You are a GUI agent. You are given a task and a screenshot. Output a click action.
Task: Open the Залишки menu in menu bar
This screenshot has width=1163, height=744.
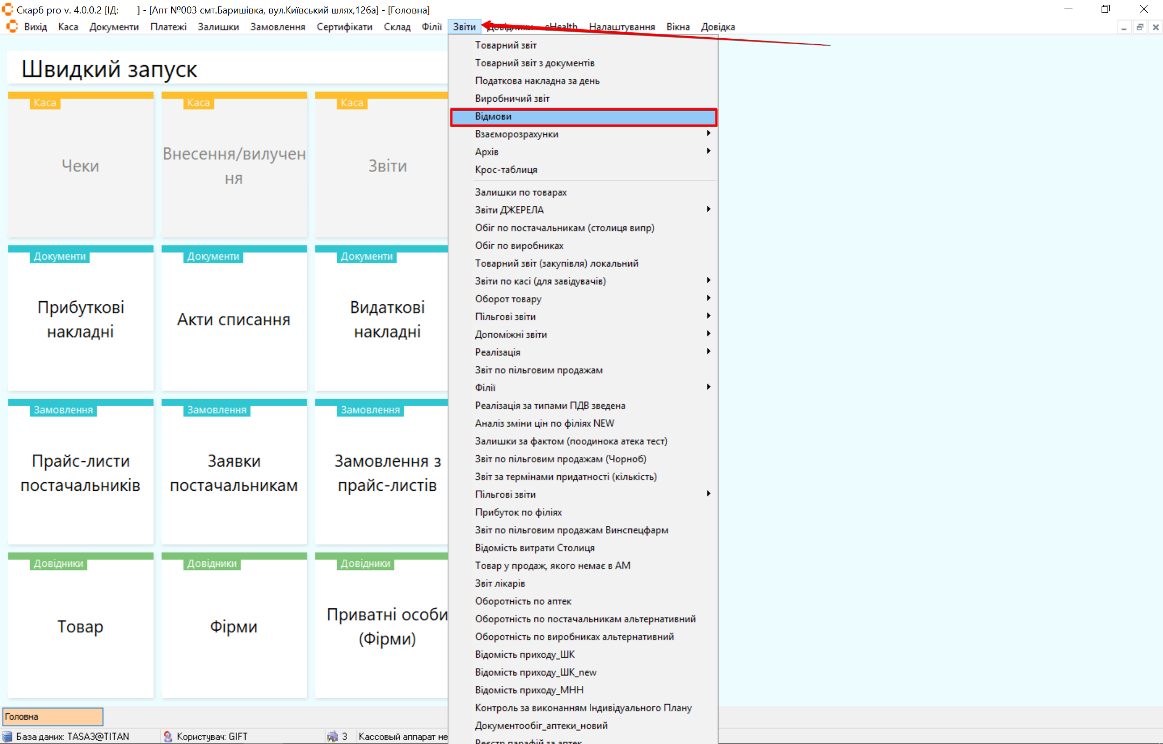(x=218, y=27)
